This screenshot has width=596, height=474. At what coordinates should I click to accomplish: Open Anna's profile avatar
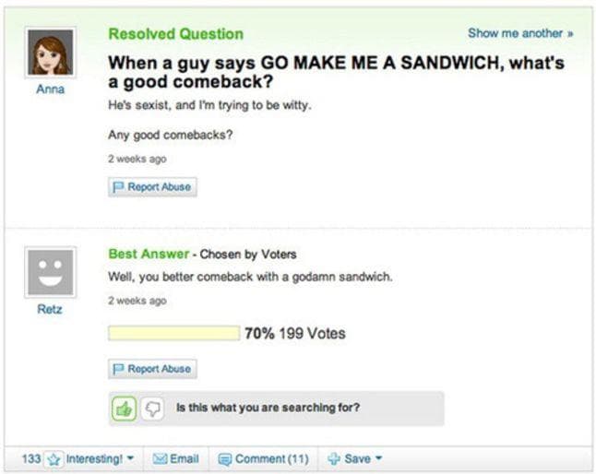pos(50,53)
